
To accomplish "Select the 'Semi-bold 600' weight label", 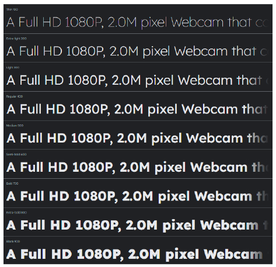I will tap(16, 154).
